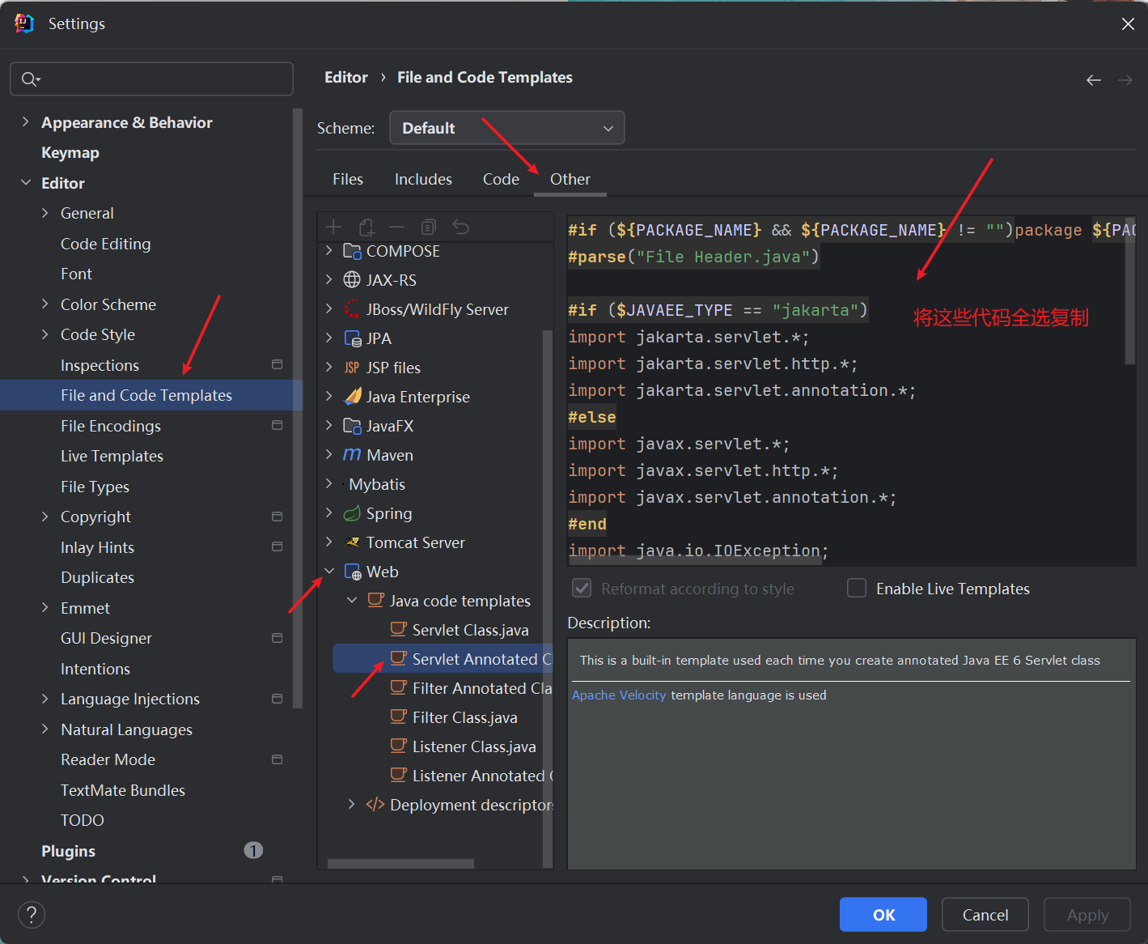Click the remove template minus icon
Screen dimensions: 1148x944
click(396, 227)
